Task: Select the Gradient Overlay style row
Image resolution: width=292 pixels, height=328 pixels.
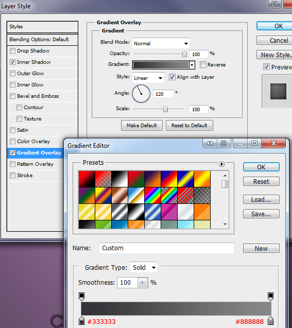Action: pos(36,153)
